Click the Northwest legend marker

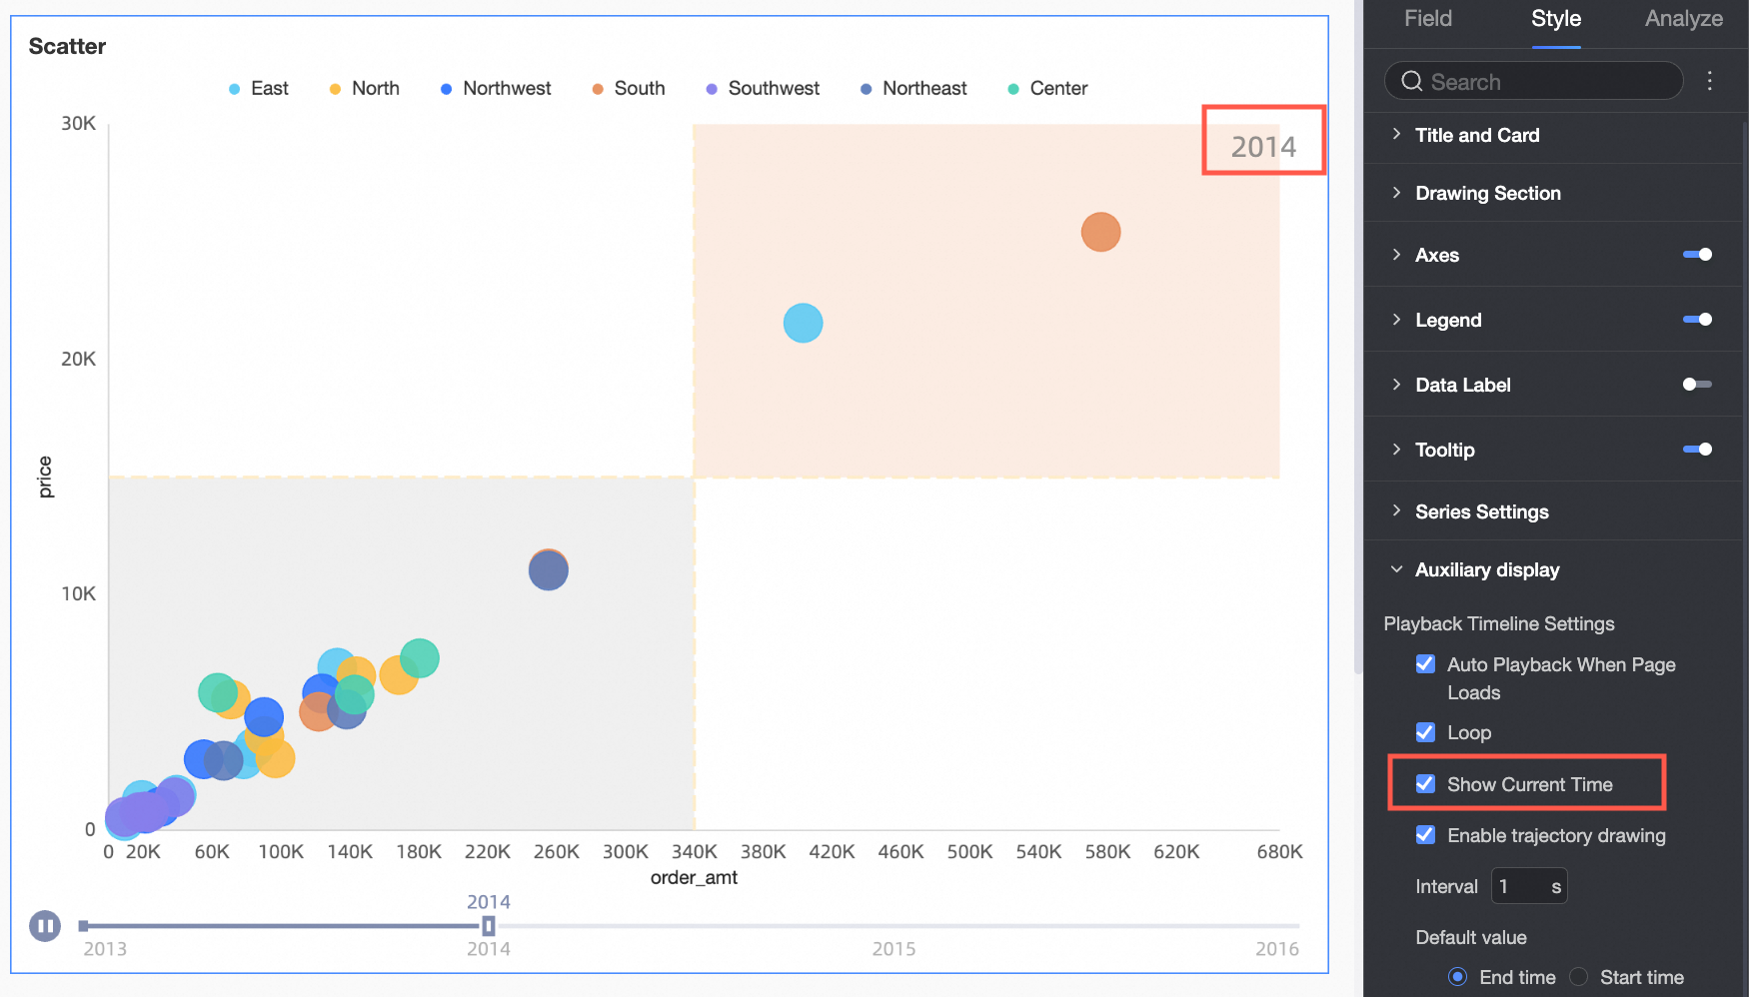[446, 89]
